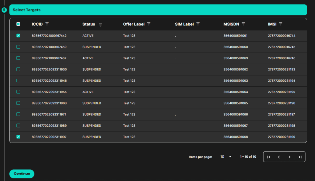Click the Status column filter icon
Viewport: 315px width, 181px height.
[x=100, y=25]
